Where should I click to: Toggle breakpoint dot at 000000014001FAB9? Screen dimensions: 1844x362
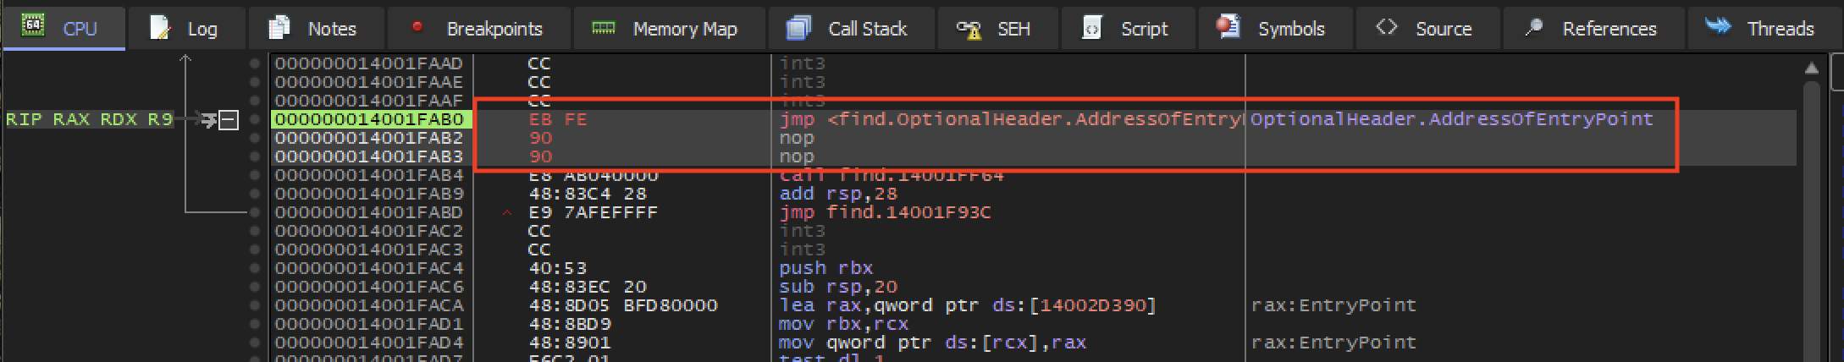click(x=255, y=194)
